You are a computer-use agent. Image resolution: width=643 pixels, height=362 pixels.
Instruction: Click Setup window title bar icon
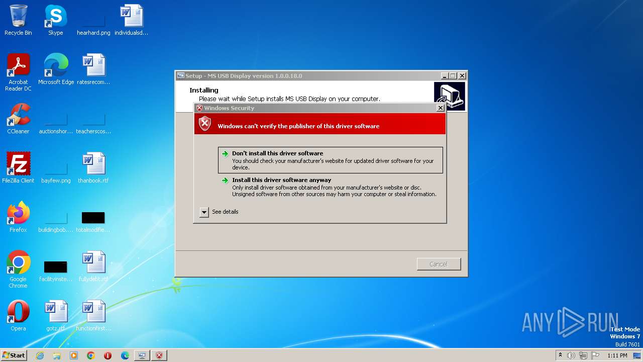[x=180, y=76]
